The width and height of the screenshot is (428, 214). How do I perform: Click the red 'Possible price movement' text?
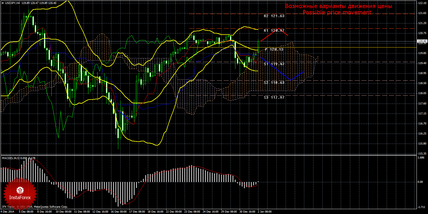[x=337, y=13]
